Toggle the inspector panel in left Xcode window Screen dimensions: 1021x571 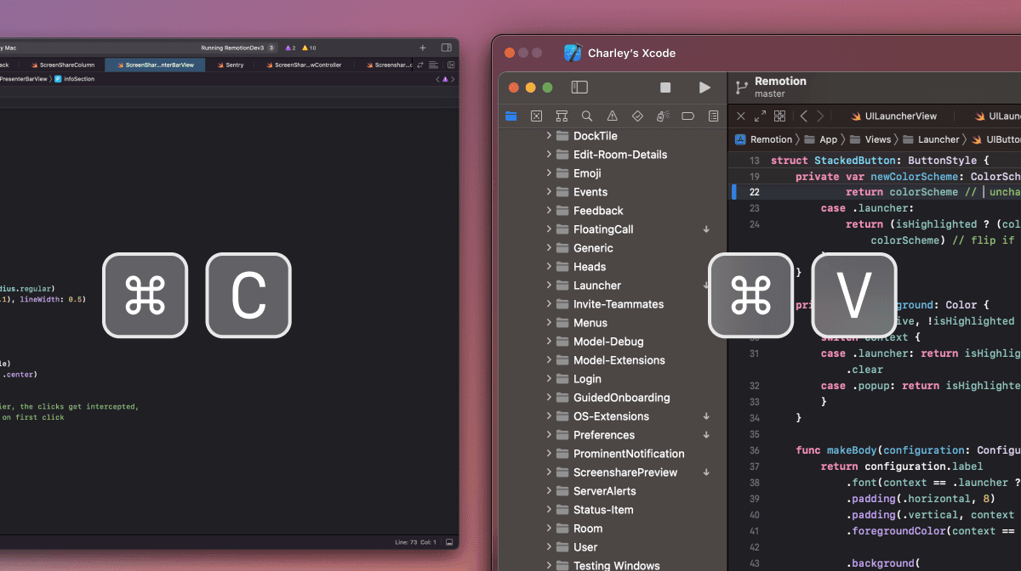446,48
